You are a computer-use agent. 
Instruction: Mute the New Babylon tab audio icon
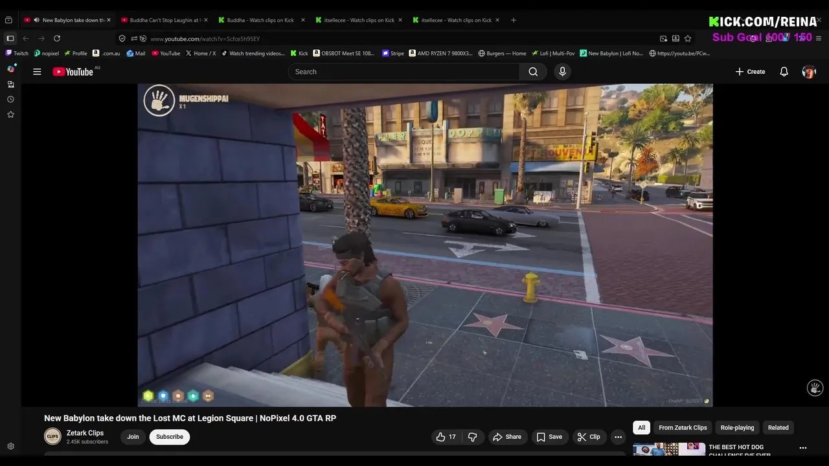(36, 20)
